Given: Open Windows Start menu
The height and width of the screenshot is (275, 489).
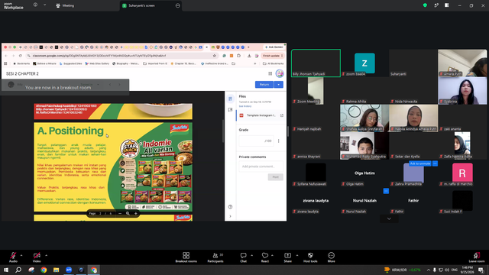Looking at the screenshot, I should (6, 270).
